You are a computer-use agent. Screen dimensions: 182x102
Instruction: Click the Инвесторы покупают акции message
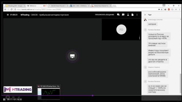pyautogui.click(x=159, y=52)
